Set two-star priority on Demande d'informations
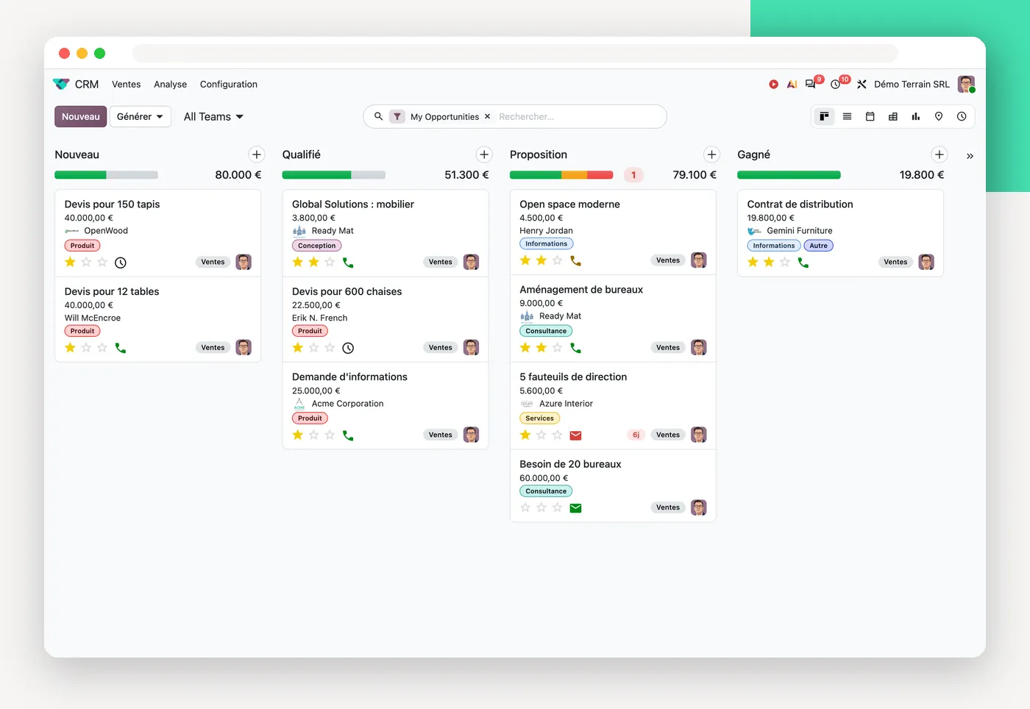This screenshot has height=709, width=1030. pyautogui.click(x=314, y=435)
